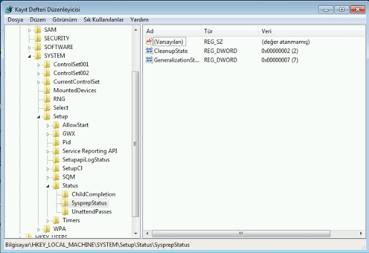Collapse the Status tree node

point(48,186)
